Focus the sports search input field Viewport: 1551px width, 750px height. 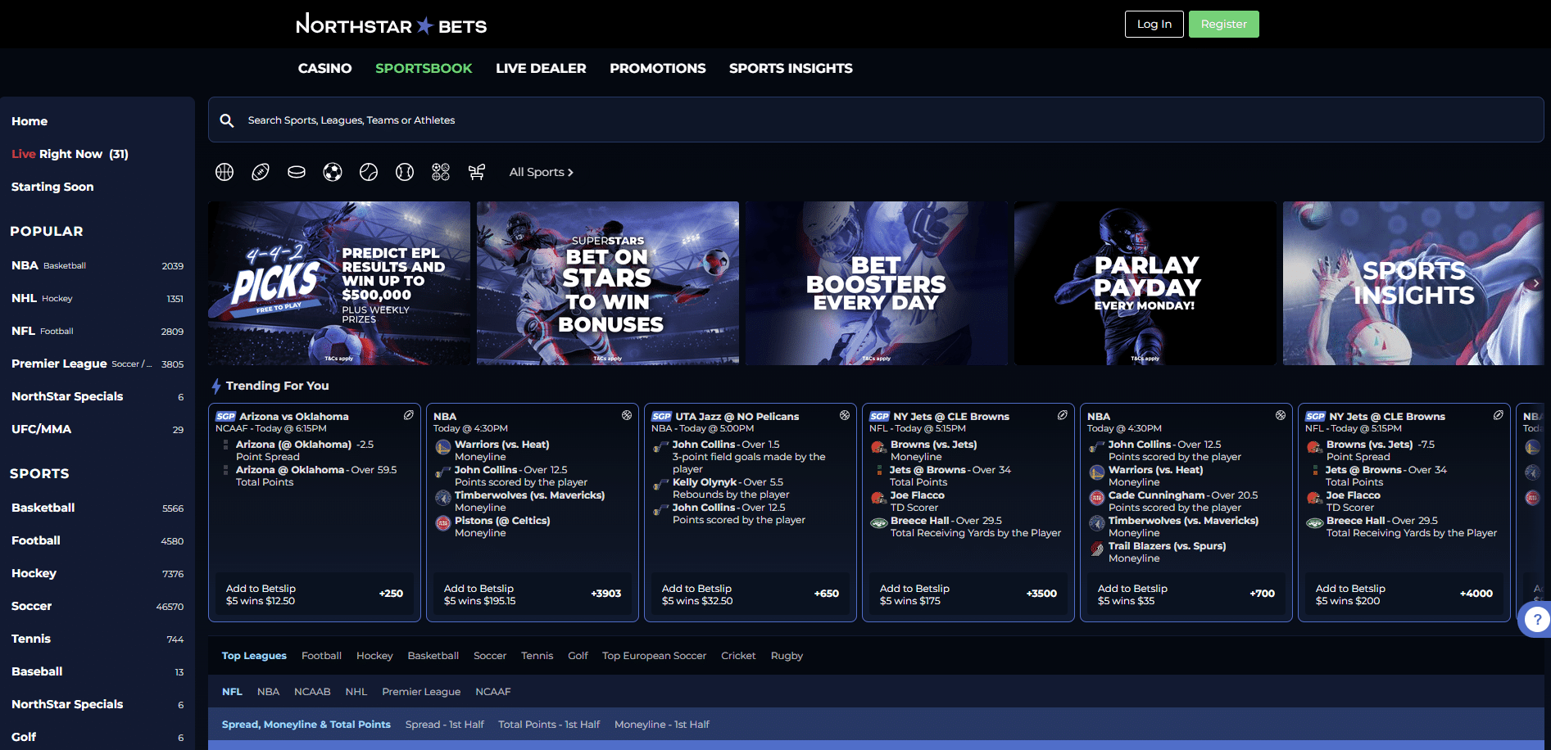[876, 120]
